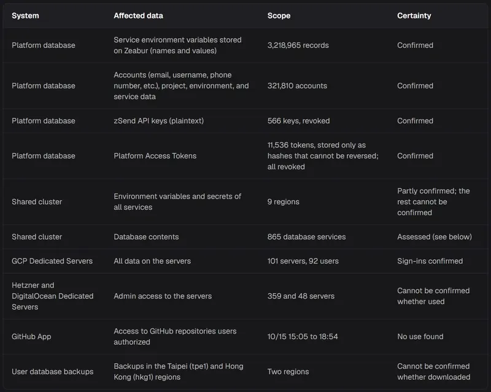Click the Sign-ins confirmed cell

coord(430,261)
